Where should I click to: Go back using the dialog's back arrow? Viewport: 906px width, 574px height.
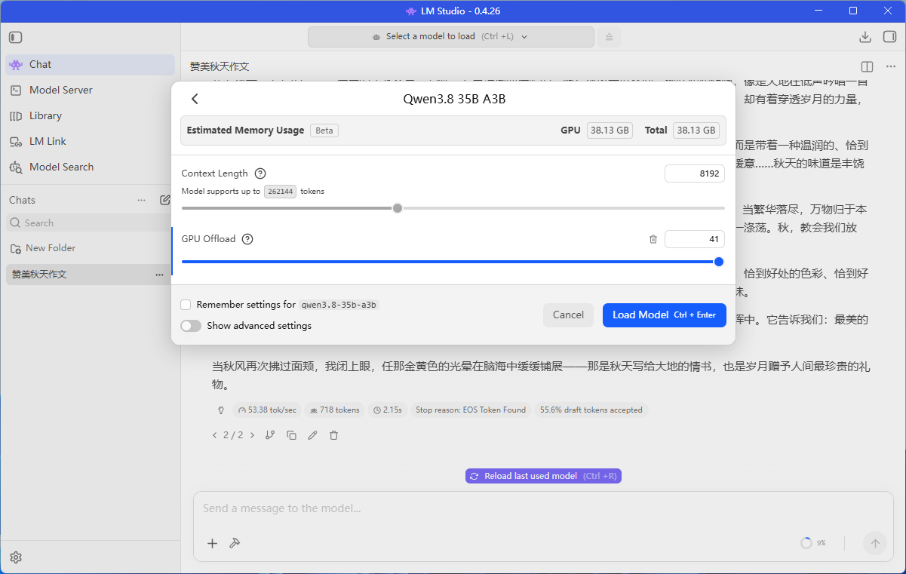[195, 99]
